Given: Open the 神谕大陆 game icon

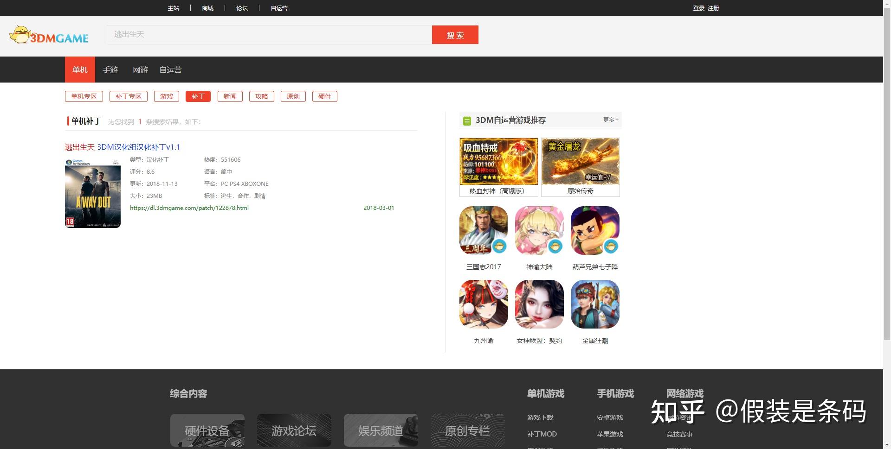Looking at the screenshot, I should tap(539, 230).
